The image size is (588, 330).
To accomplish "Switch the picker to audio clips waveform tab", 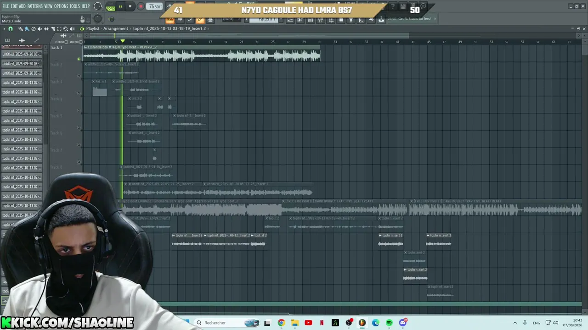I will (22, 41).
